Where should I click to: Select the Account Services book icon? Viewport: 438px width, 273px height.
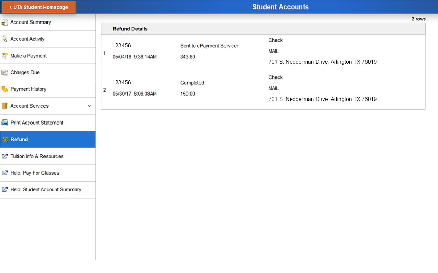click(5, 106)
